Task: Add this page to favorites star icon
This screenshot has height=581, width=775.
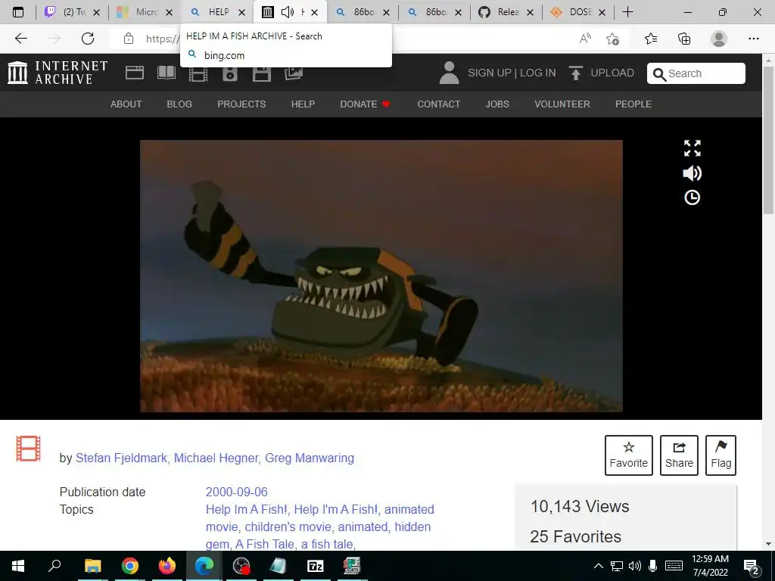Action: pos(613,39)
